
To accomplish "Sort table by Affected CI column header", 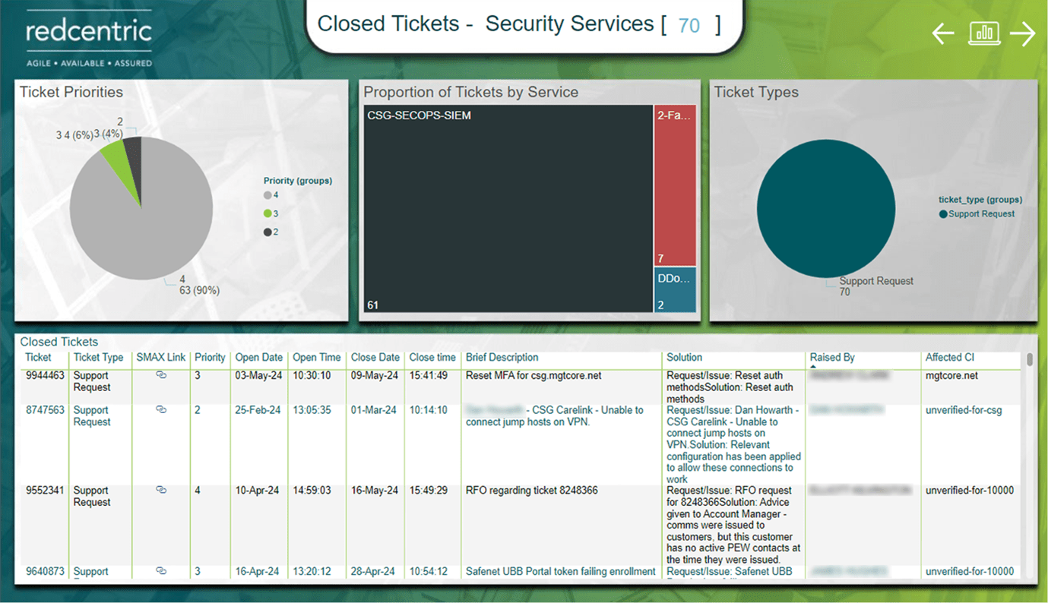I will (949, 357).
